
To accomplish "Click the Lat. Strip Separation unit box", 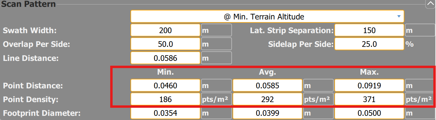I will [x=420, y=30].
